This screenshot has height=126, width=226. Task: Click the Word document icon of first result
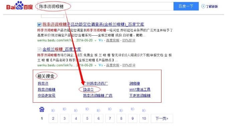tap(39, 25)
